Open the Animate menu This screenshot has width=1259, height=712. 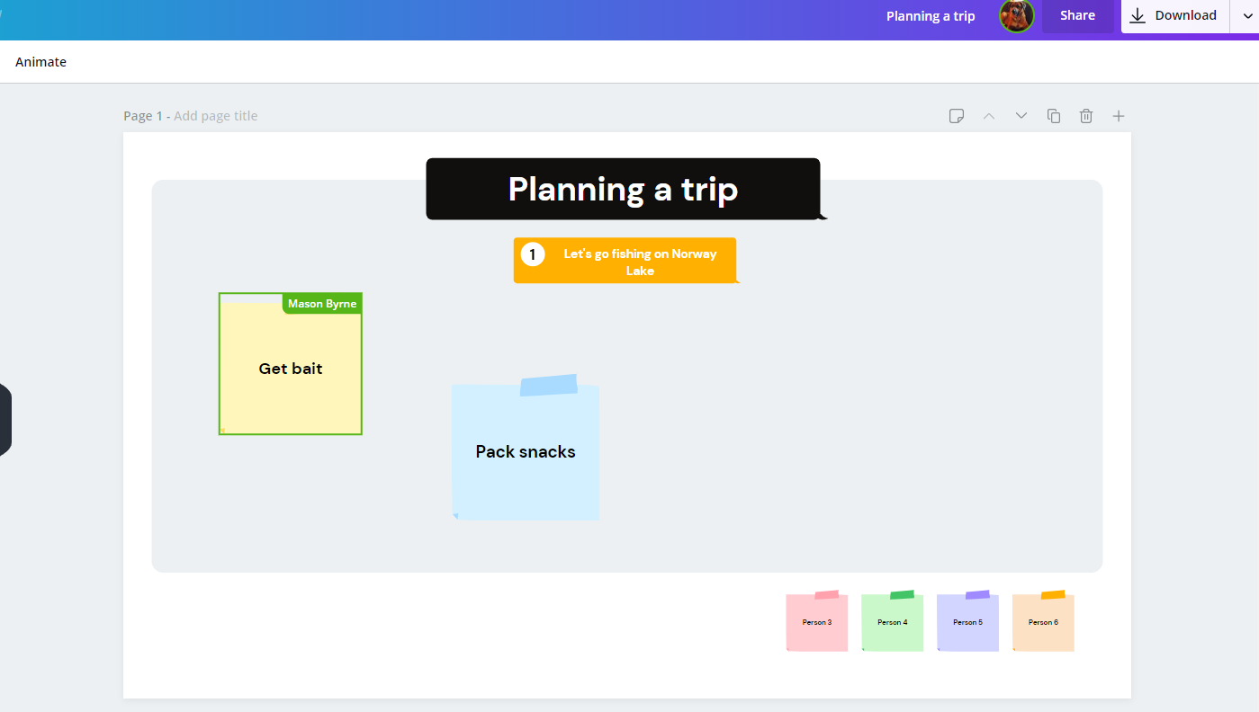40,62
